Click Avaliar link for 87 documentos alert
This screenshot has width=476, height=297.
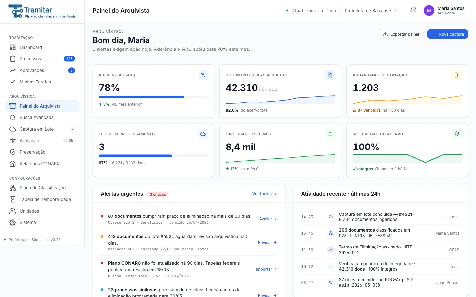coord(268,219)
